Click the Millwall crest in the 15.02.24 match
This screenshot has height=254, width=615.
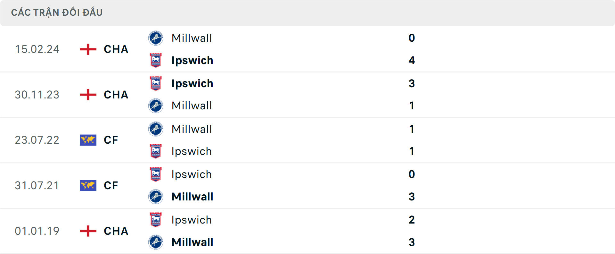coord(156,38)
